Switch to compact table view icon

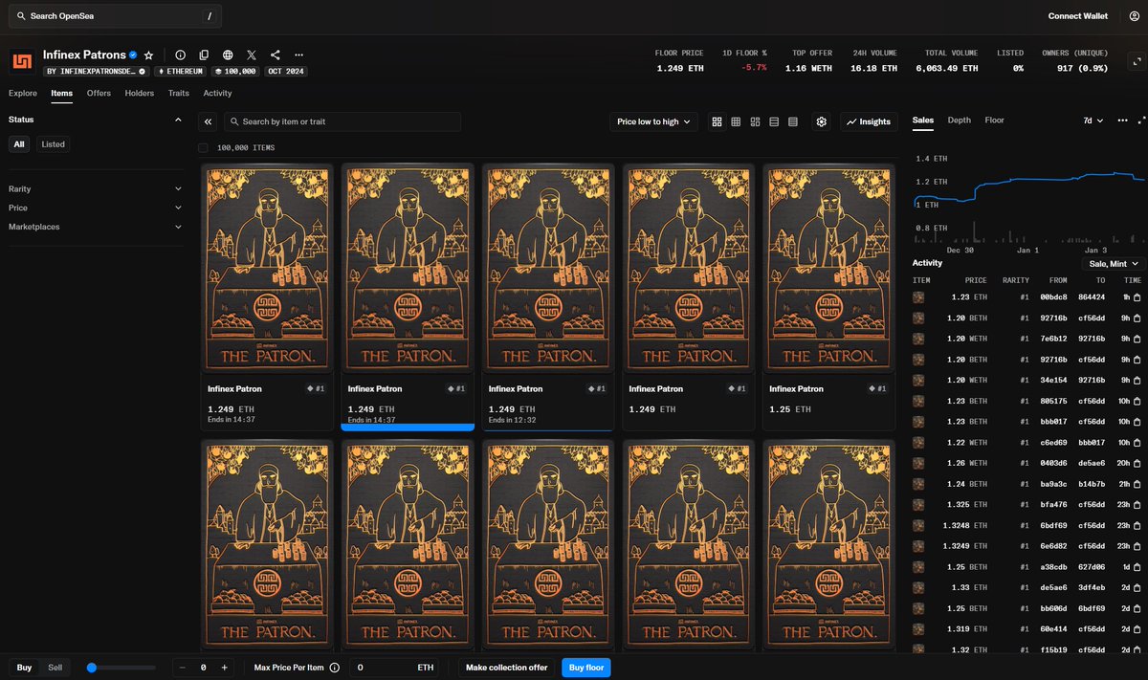[793, 121]
